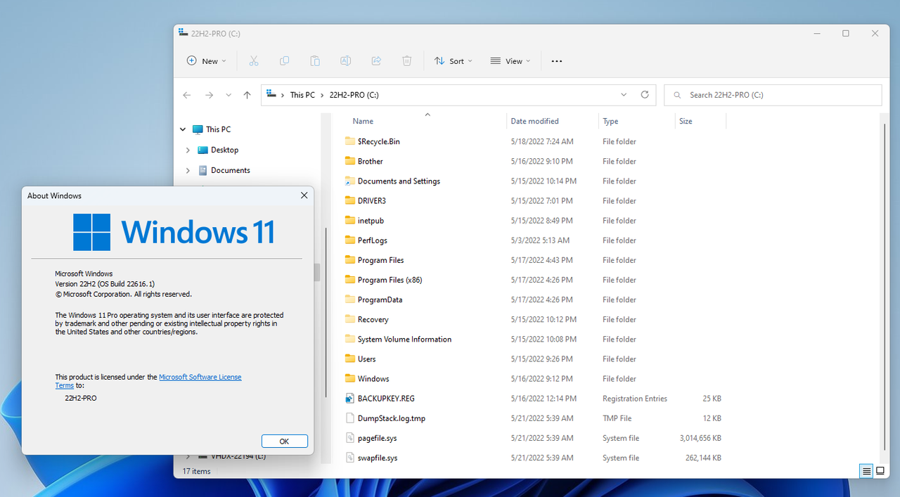Click the Search 22H2-PRO (C:) field
This screenshot has width=900, height=497.
coord(773,95)
